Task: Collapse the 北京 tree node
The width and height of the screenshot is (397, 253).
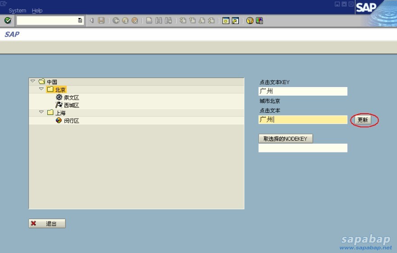Action: tap(41, 89)
